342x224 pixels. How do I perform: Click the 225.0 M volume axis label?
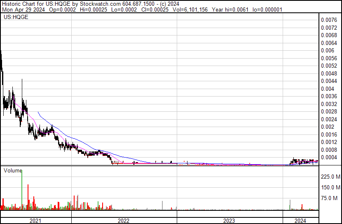click(x=330, y=177)
